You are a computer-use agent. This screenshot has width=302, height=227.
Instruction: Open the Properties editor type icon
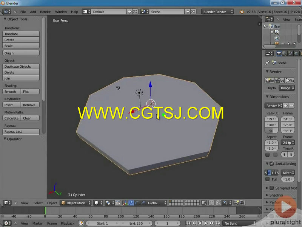pyautogui.click(x=269, y=53)
